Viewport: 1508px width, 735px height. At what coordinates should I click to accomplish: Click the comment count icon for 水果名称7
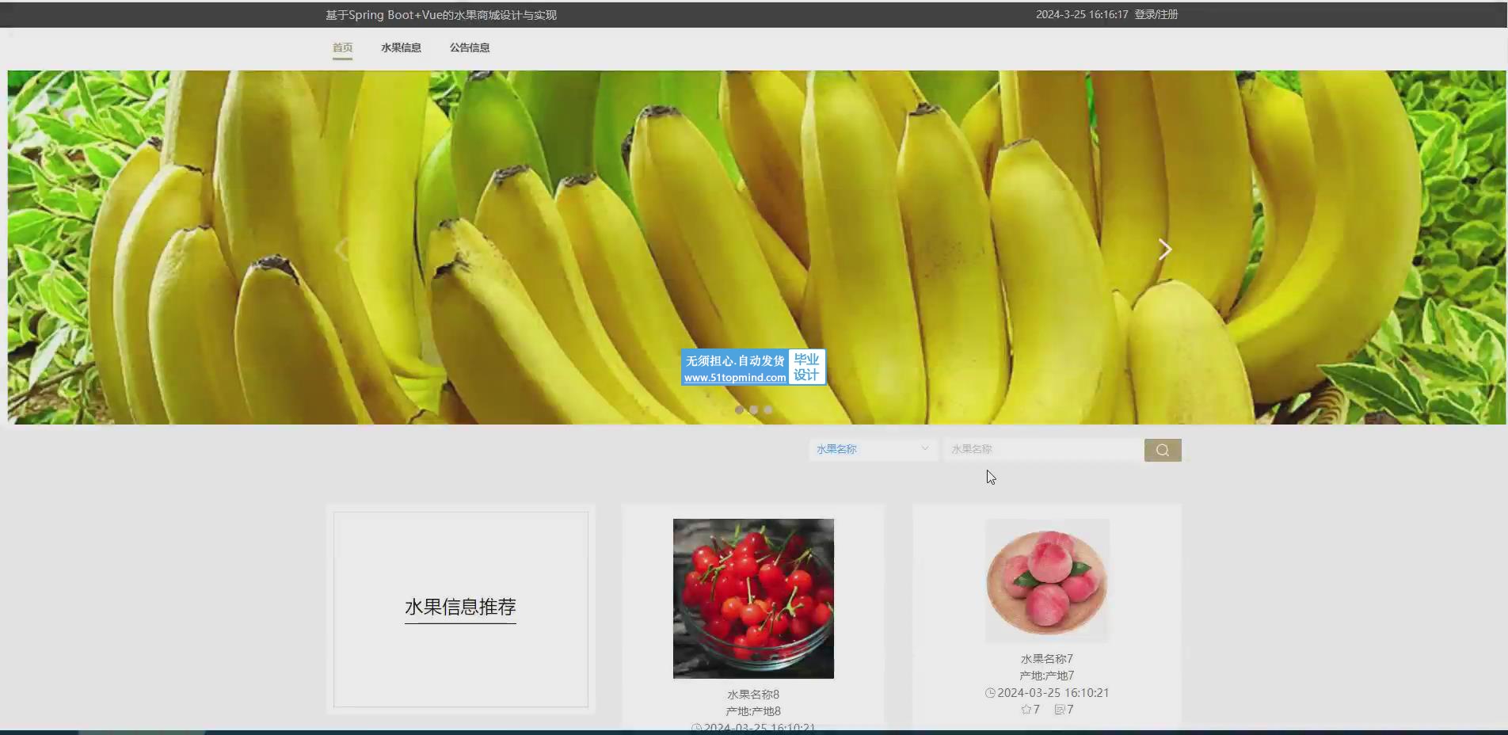pyautogui.click(x=1059, y=710)
